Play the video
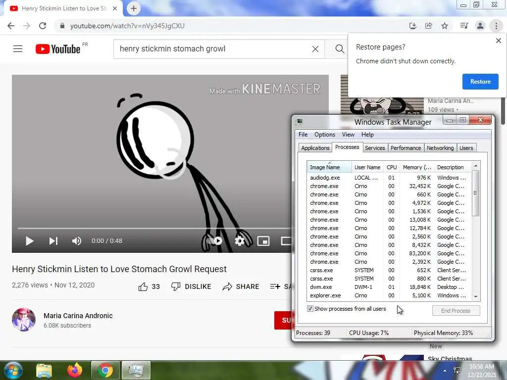 [29, 241]
